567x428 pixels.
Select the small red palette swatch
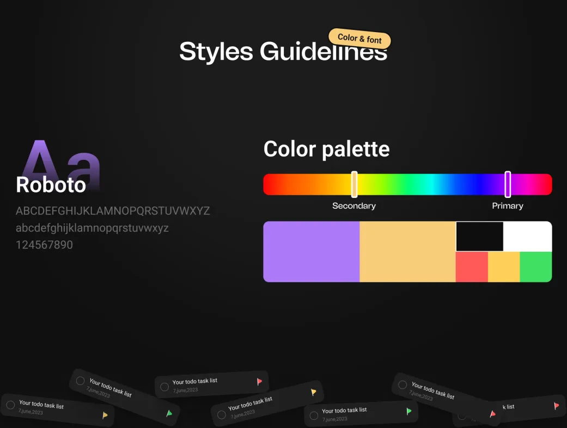click(471, 267)
